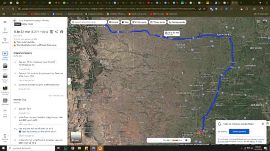Click the Windows taskbar search box
Screen dimensions: 270x151
point(31,148)
